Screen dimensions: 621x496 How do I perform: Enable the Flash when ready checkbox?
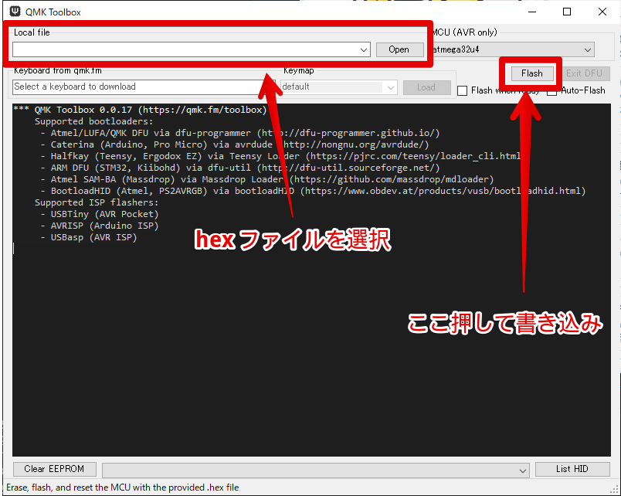(462, 90)
